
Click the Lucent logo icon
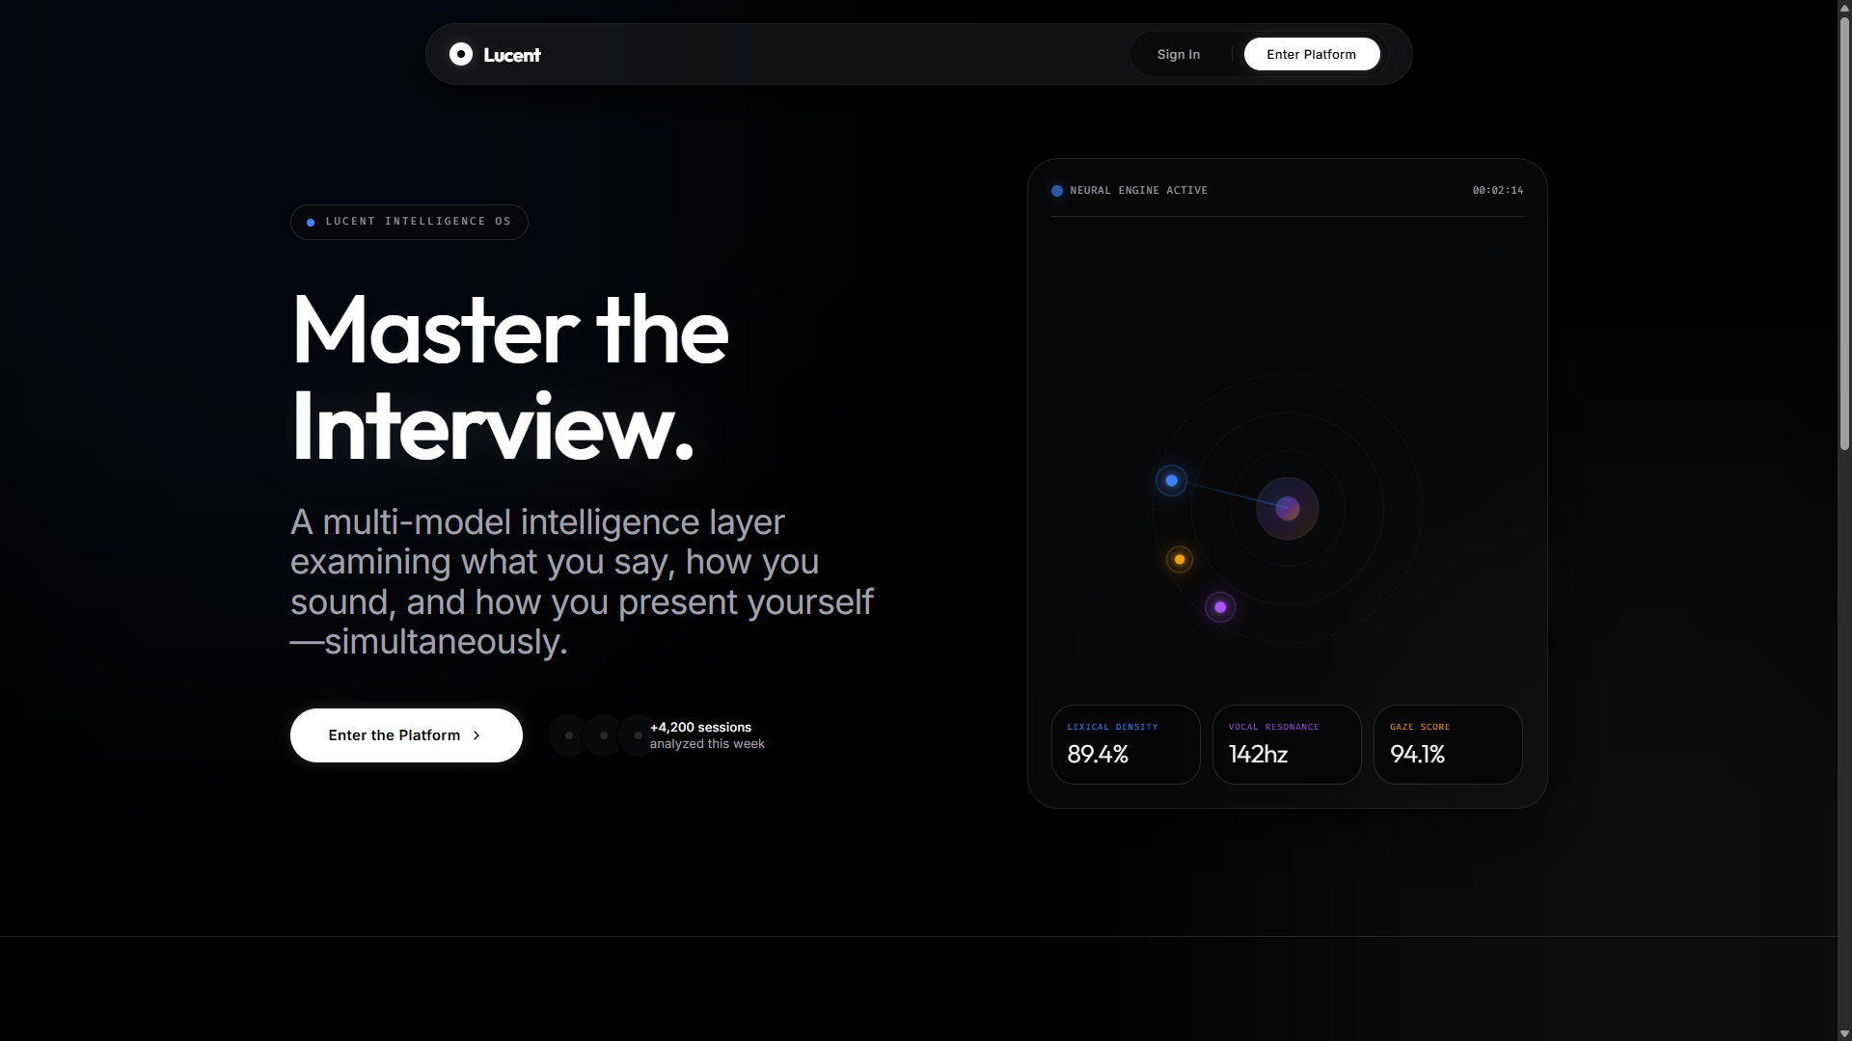coord(460,54)
